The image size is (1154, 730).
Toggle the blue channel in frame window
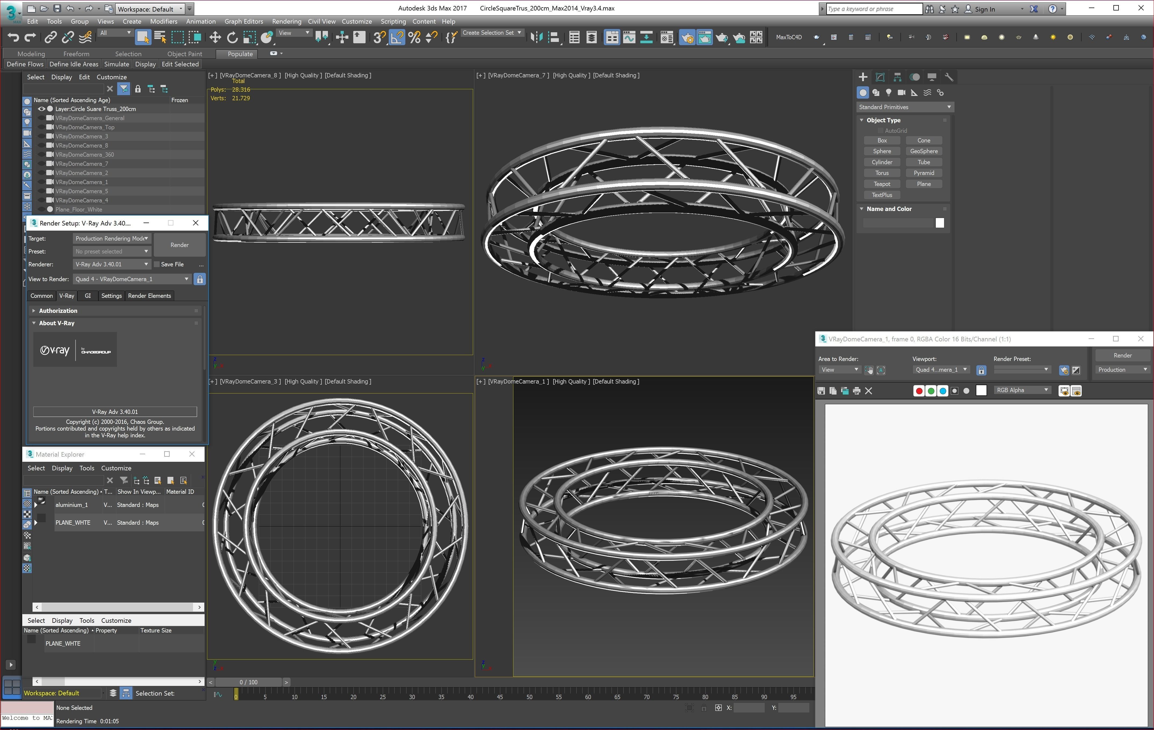pos(943,391)
